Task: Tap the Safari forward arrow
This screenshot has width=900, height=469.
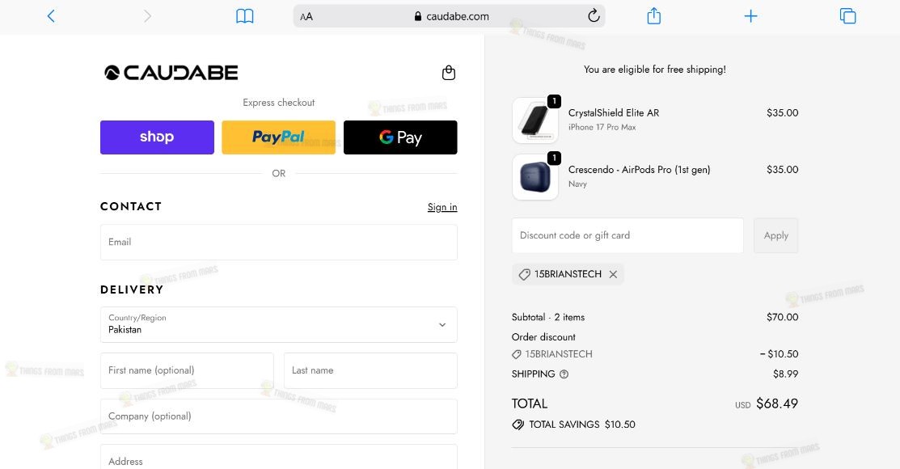Action: [x=147, y=16]
